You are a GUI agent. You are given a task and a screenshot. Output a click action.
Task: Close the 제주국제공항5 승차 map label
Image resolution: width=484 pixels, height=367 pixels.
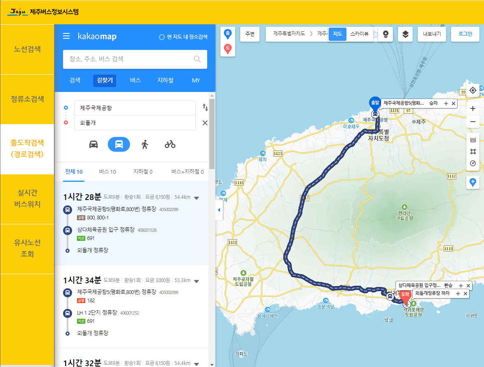point(454,104)
